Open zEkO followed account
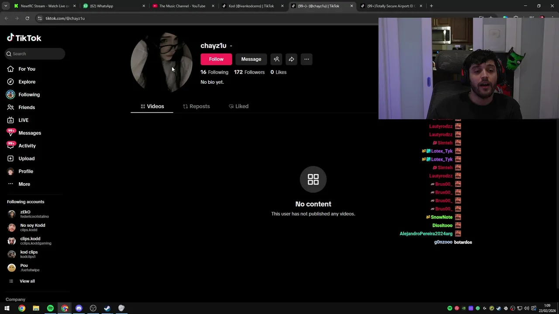This screenshot has height=314, width=559. click(x=34, y=214)
